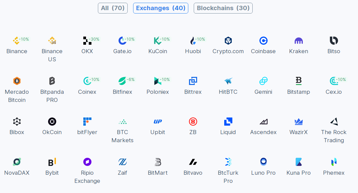Viewport: 358px width, 193px height.
Task: Click the Gemini logo icon
Action: tap(263, 81)
